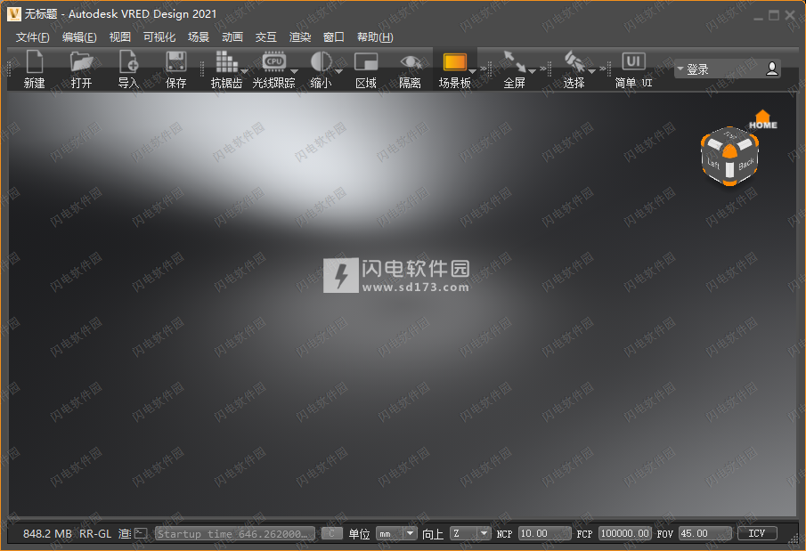Expand the 光线跟踪 dropdown arrow
The height and width of the screenshot is (551, 806).
[x=294, y=71]
